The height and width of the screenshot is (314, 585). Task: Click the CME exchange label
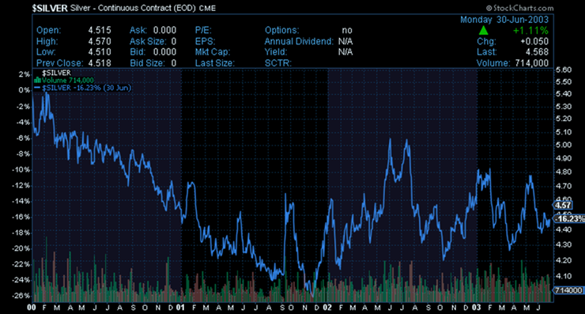tap(207, 9)
